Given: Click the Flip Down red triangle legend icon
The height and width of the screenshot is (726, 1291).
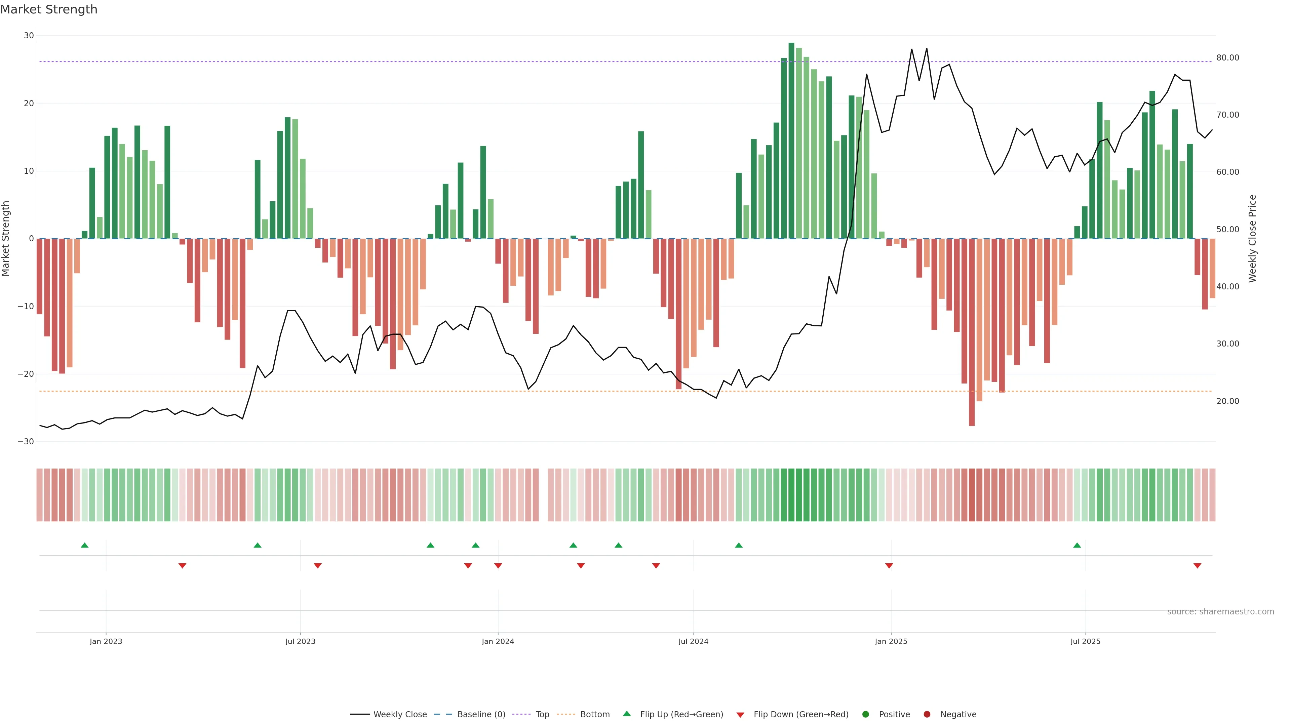Looking at the screenshot, I should [x=740, y=715].
